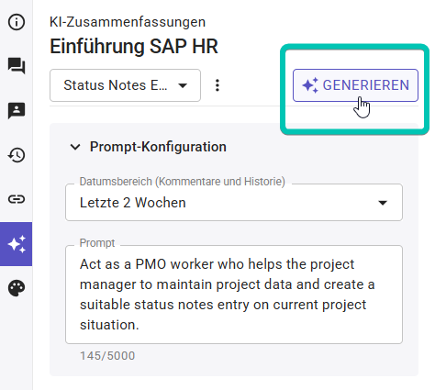Select the AI sparkles sidebar tab
Viewport: 435px width, 390px height.
coord(16,244)
